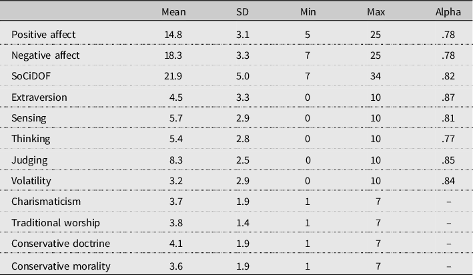Select the Judging row label
Image resolution: width=473 pixels, height=275 pixels.
(x=29, y=160)
